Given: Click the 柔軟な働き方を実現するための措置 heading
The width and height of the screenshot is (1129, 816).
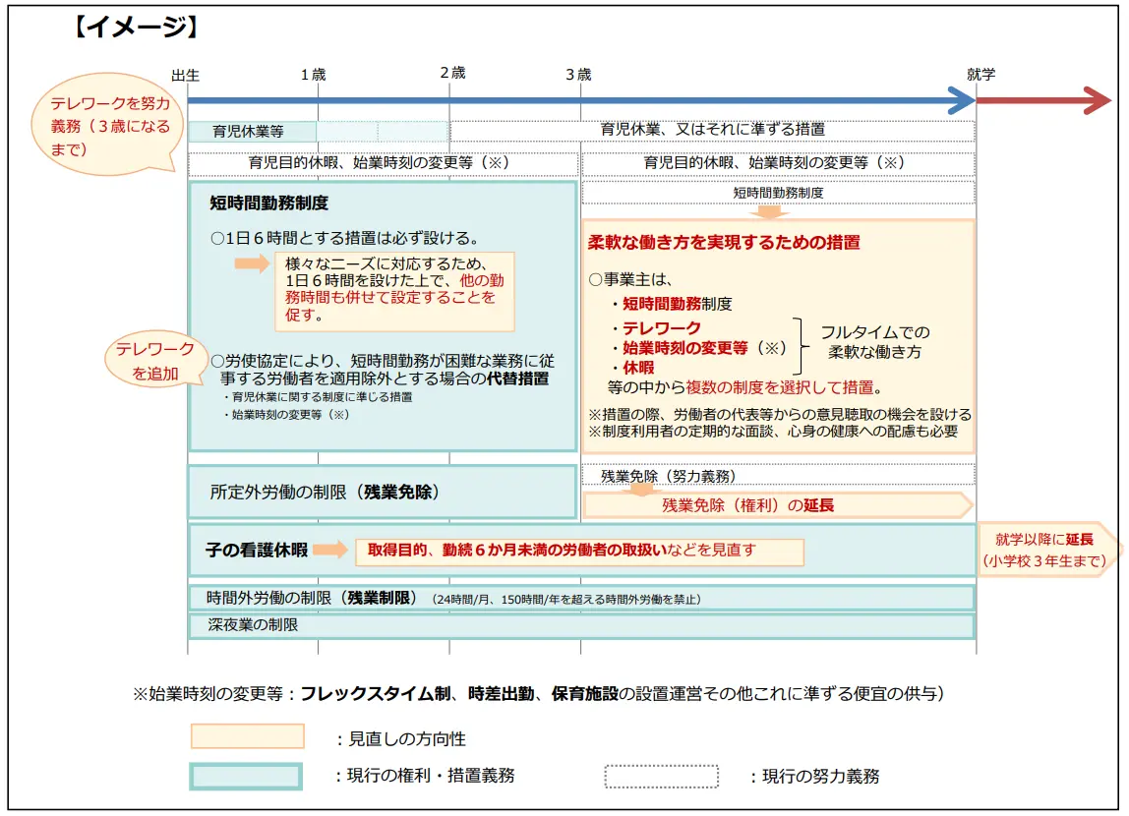Looking at the screenshot, I should click(724, 243).
